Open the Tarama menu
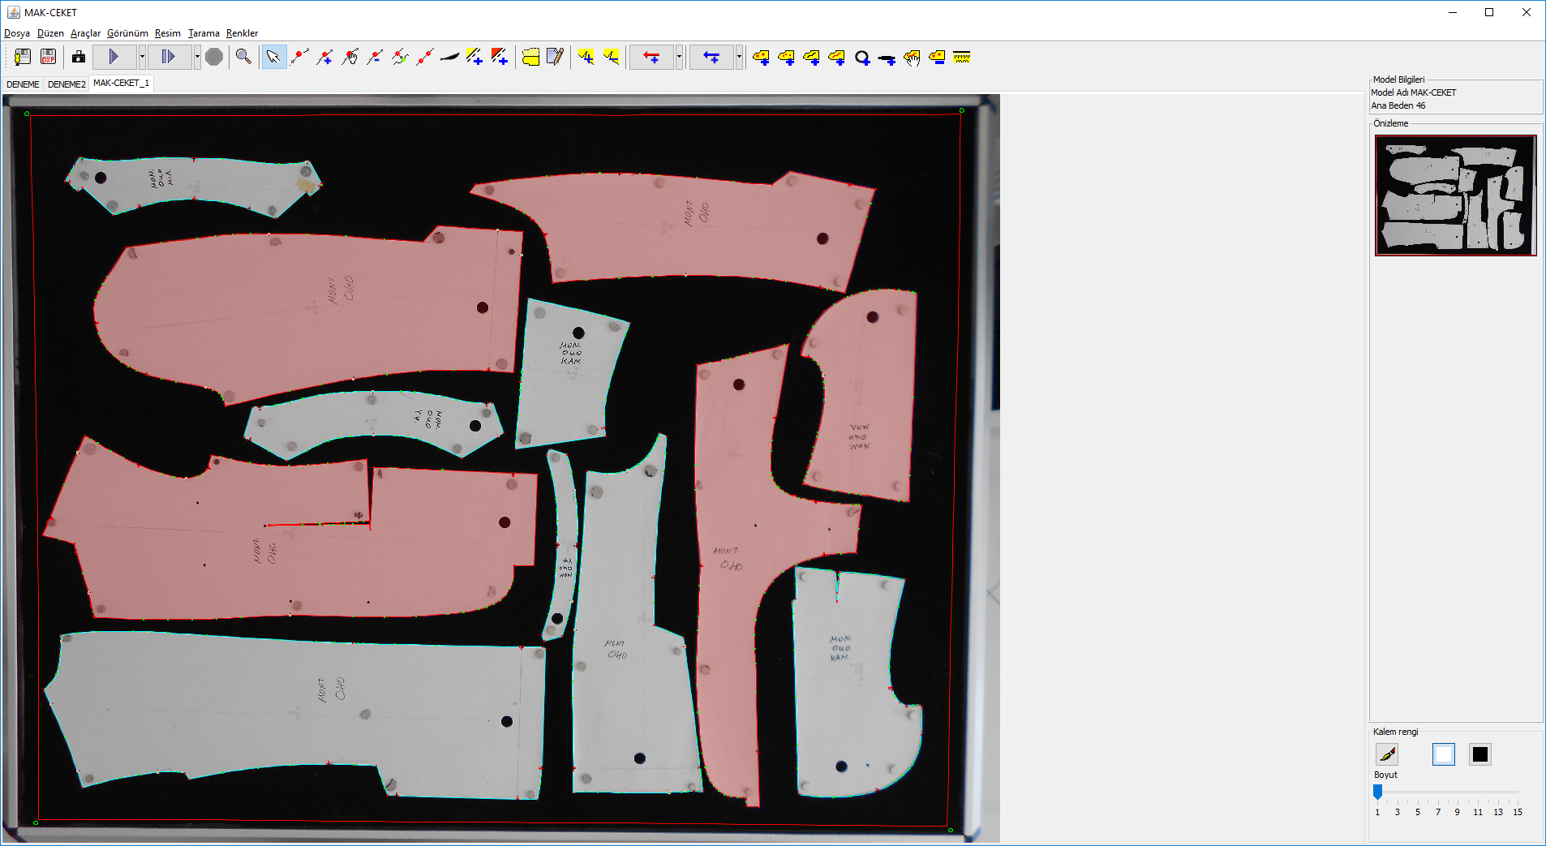This screenshot has height=846, width=1546. point(204,33)
